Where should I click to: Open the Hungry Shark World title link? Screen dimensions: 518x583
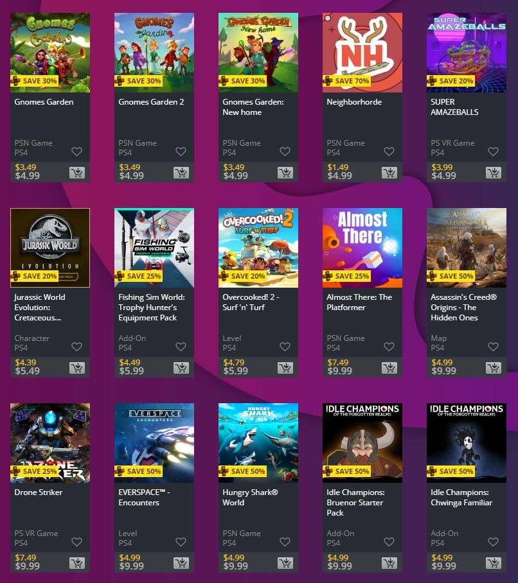click(250, 498)
